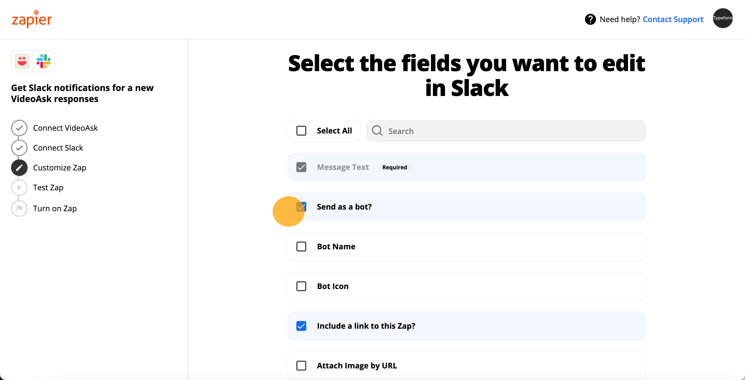
Task: Click the search magnifier icon
Action: click(x=377, y=131)
